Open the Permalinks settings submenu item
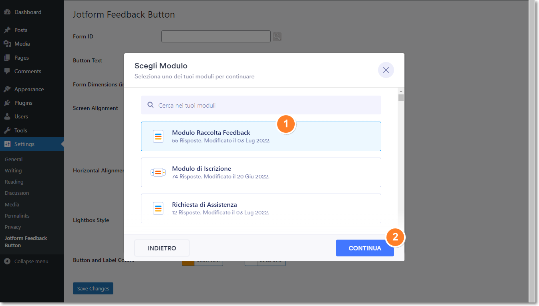This screenshot has width=539, height=306. tap(17, 216)
